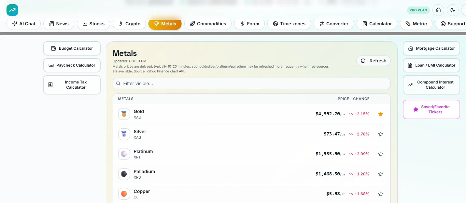The width and height of the screenshot is (466, 203).
Task: Open the Metric tab
Action: (x=416, y=24)
